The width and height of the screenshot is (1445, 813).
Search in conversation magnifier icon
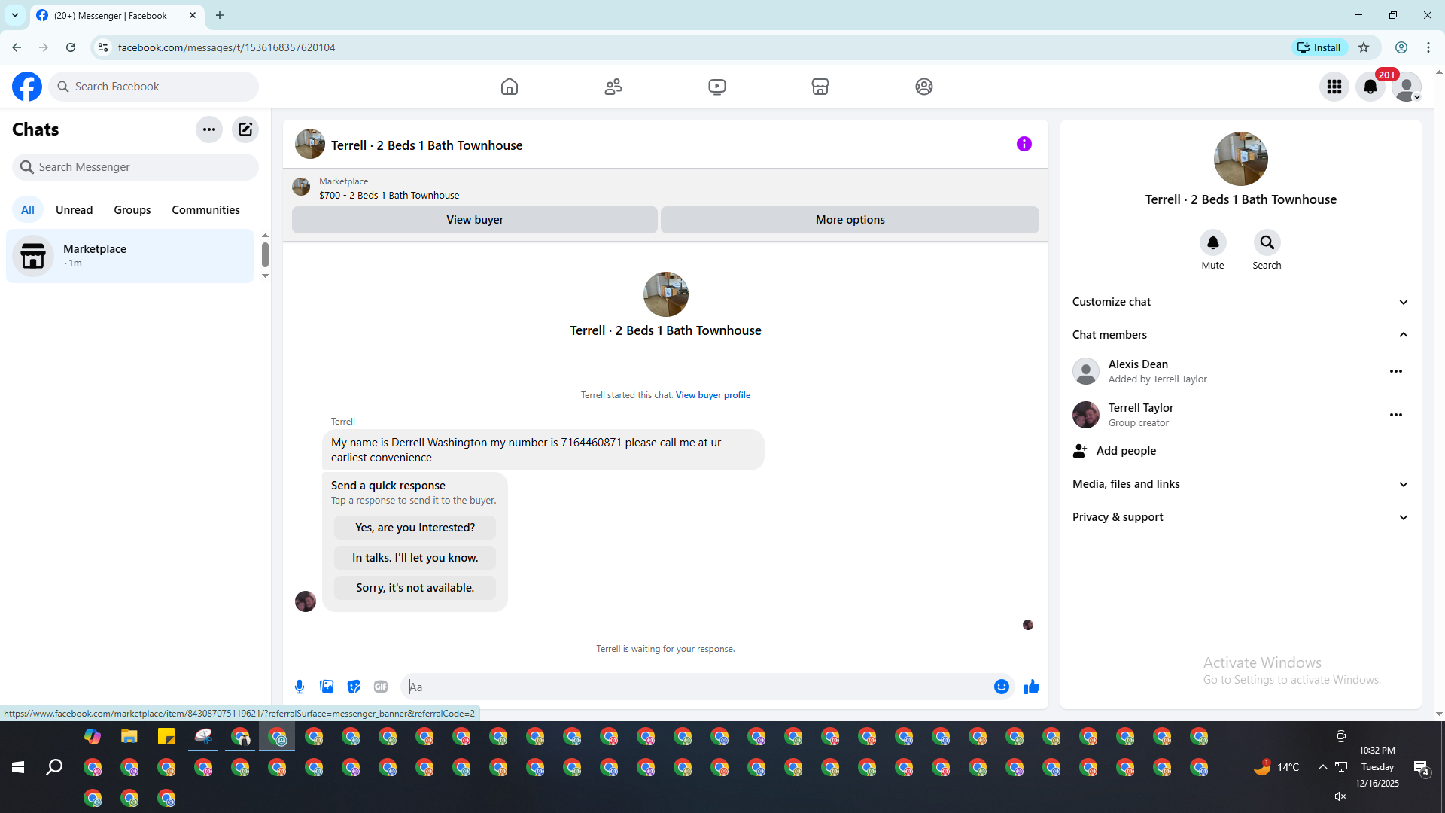point(1267,242)
